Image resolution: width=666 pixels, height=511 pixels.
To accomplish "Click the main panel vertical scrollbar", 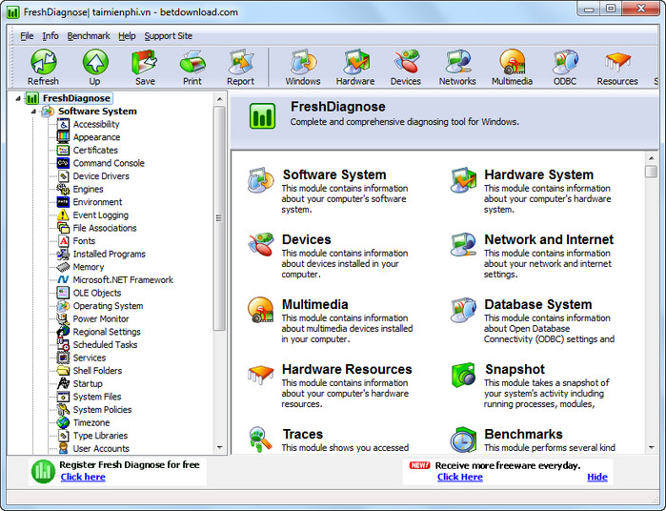I will point(651,305).
